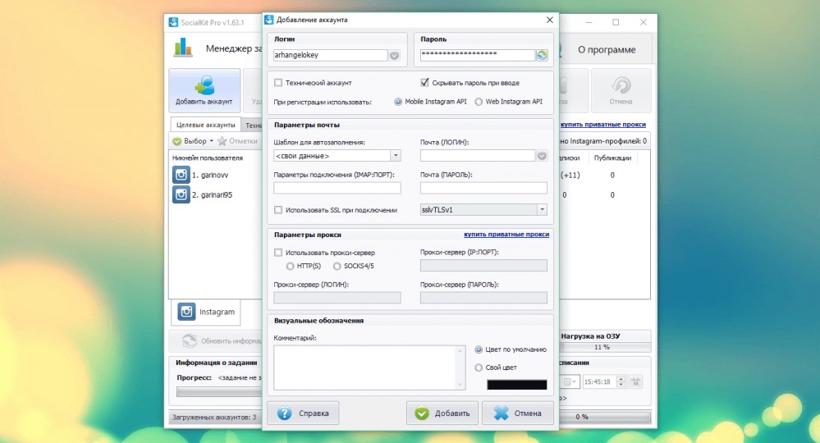Select Mobile Instagram API radio option
Viewport: 820px width, 443px height.
coord(398,102)
